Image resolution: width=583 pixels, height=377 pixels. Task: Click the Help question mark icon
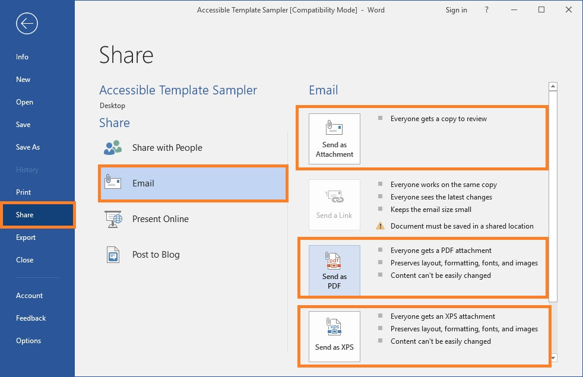point(486,9)
